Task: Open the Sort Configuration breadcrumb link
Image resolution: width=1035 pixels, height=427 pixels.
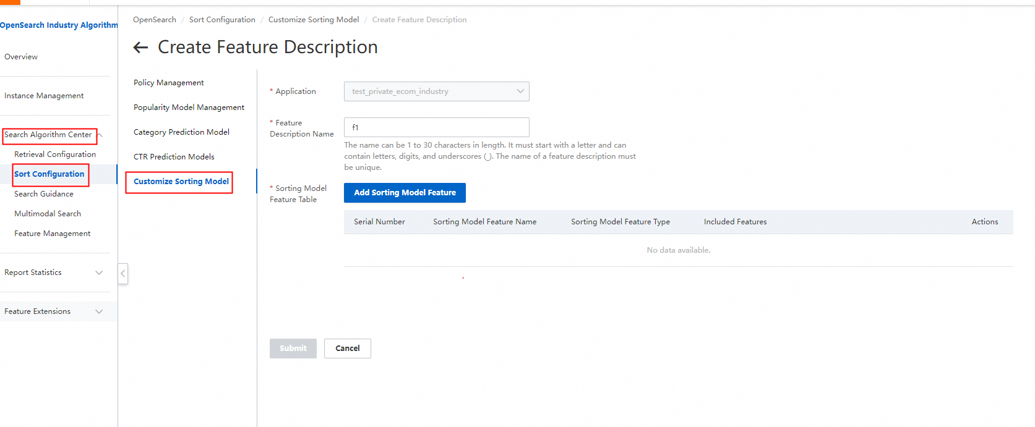Action: (x=222, y=20)
